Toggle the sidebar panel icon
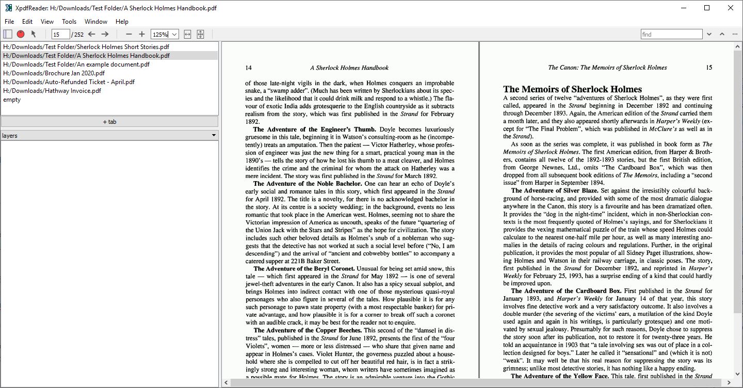The height and width of the screenshot is (388, 743). (7, 34)
